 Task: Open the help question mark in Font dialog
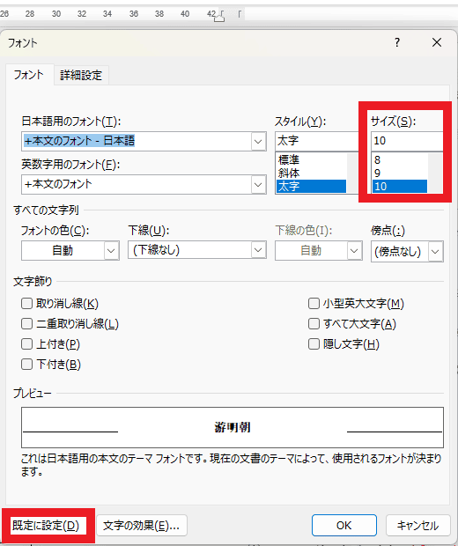coord(397,42)
